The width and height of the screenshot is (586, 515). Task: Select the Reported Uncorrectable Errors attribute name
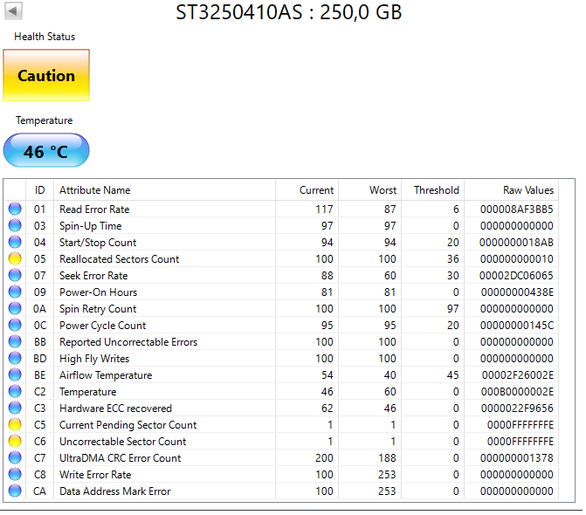[x=128, y=342]
